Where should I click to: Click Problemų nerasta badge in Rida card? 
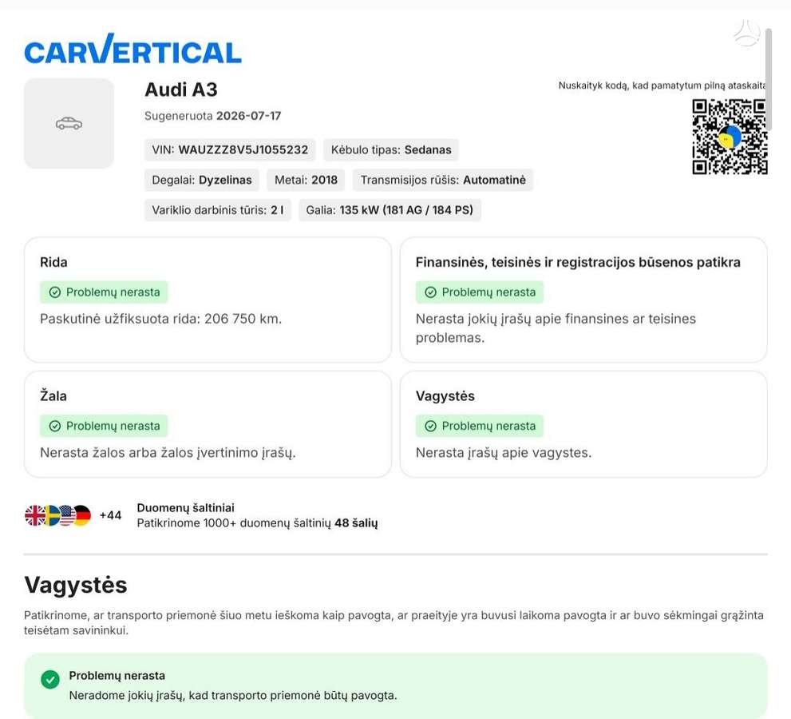point(104,292)
